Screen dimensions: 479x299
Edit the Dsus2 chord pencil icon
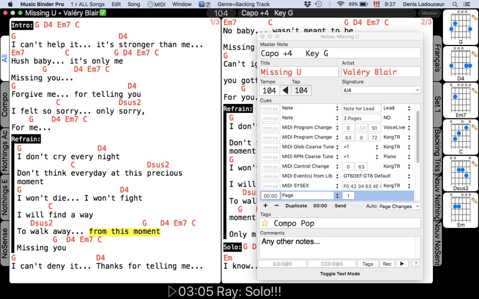coord(474,163)
